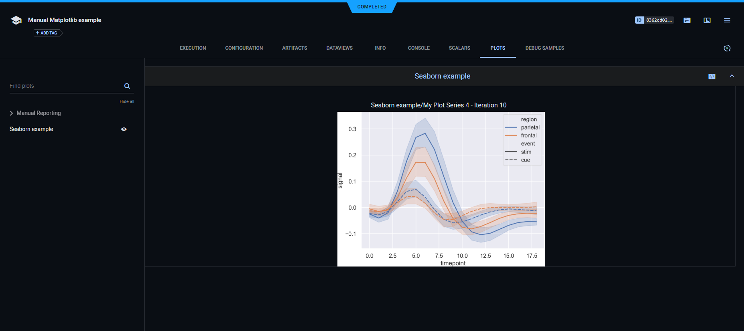Select Seaborn example in the plots list
Viewport: 744px width, 331px height.
coord(31,129)
